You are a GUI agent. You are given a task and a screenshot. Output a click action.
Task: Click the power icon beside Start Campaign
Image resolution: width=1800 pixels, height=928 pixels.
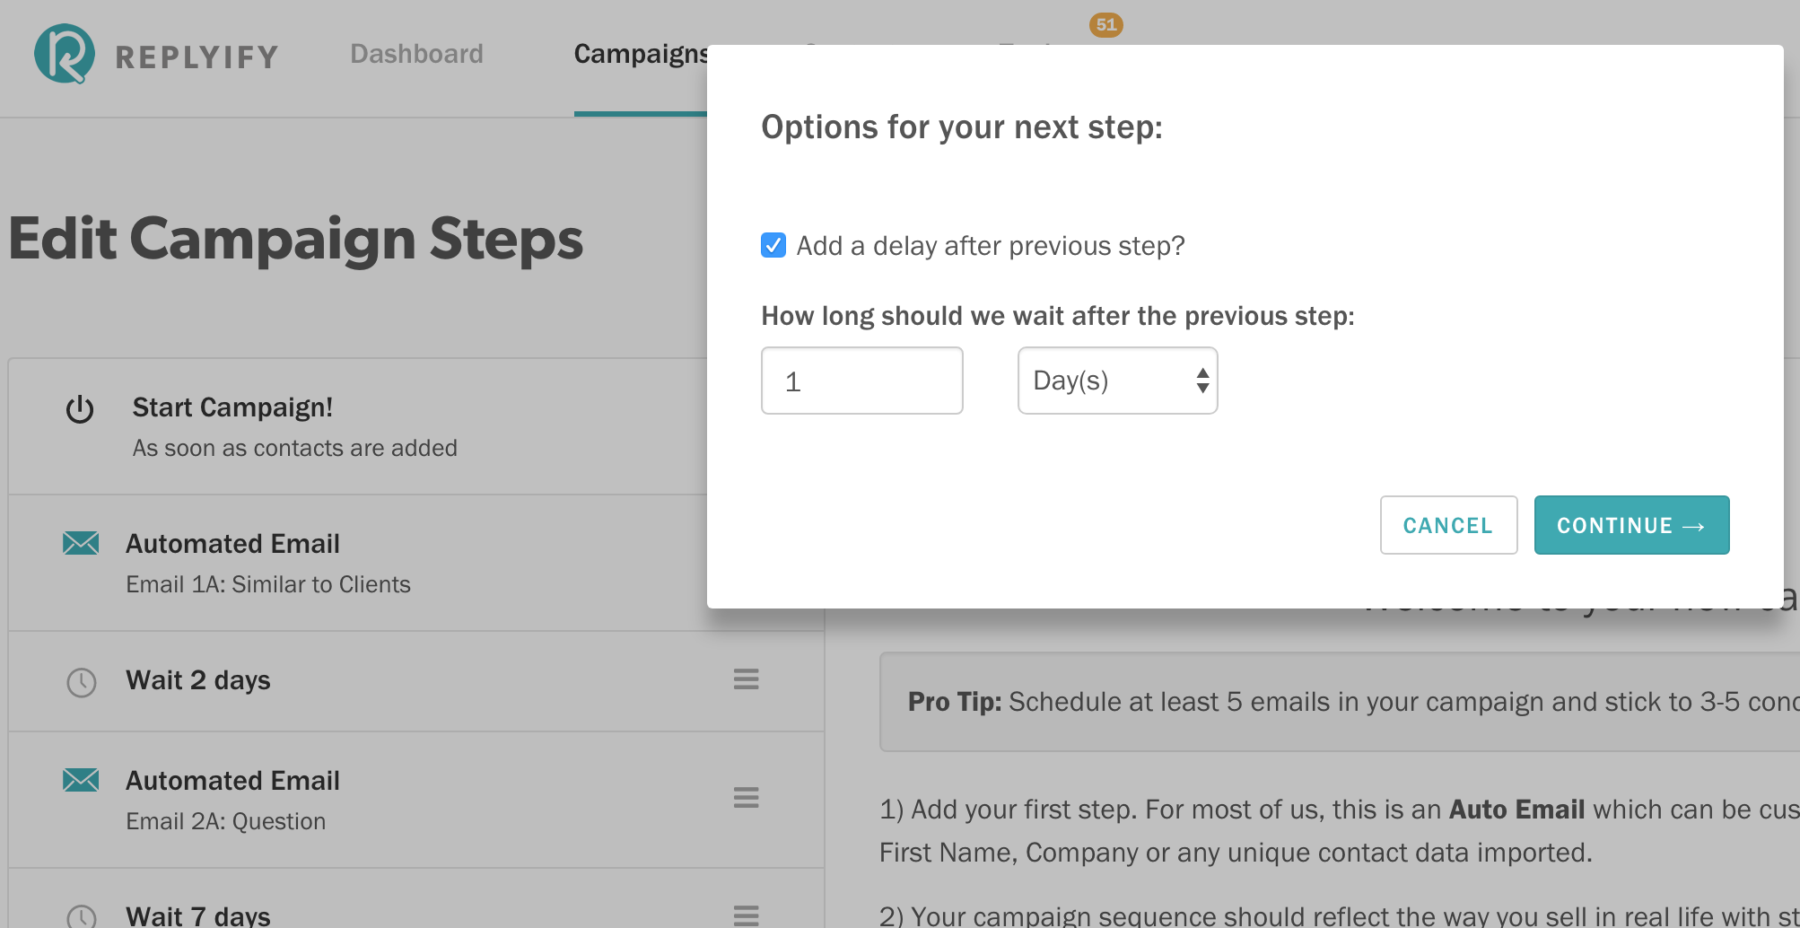point(80,409)
